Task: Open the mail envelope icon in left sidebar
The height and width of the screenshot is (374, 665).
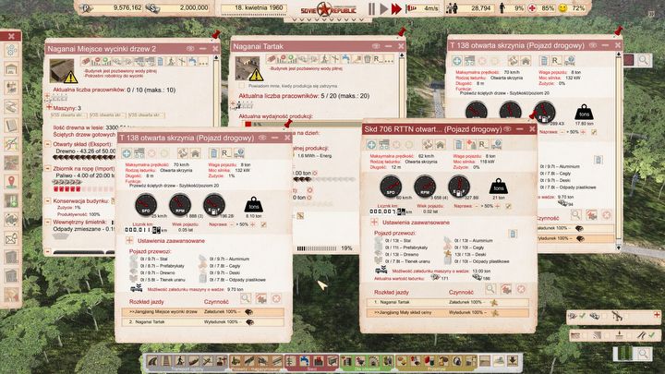Action: [11, 238]
